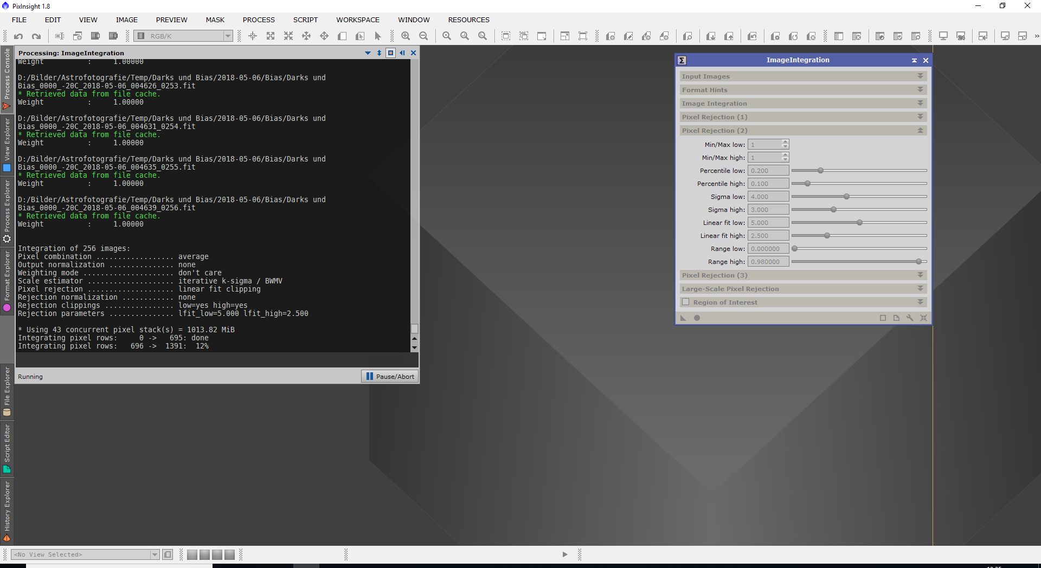Click the Undo arrow in the toolbar

pyautogui.click(x=18, y=36)
